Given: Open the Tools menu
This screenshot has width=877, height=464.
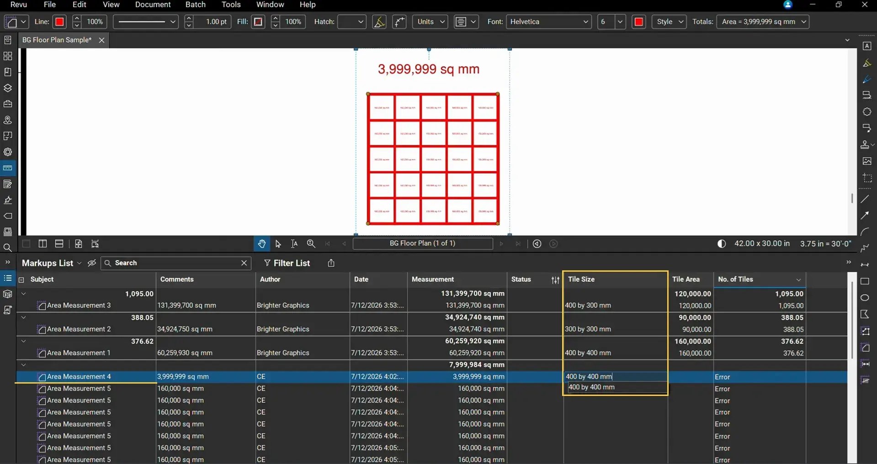Looking at the screenshot, I should [x=231, y=5].
